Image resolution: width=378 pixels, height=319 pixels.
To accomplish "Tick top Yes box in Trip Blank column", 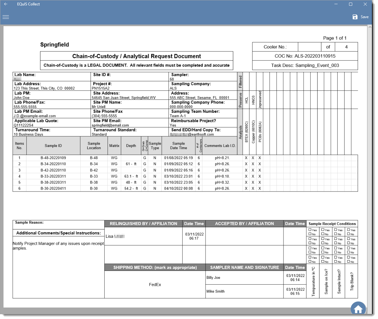I will pos(349,230).
